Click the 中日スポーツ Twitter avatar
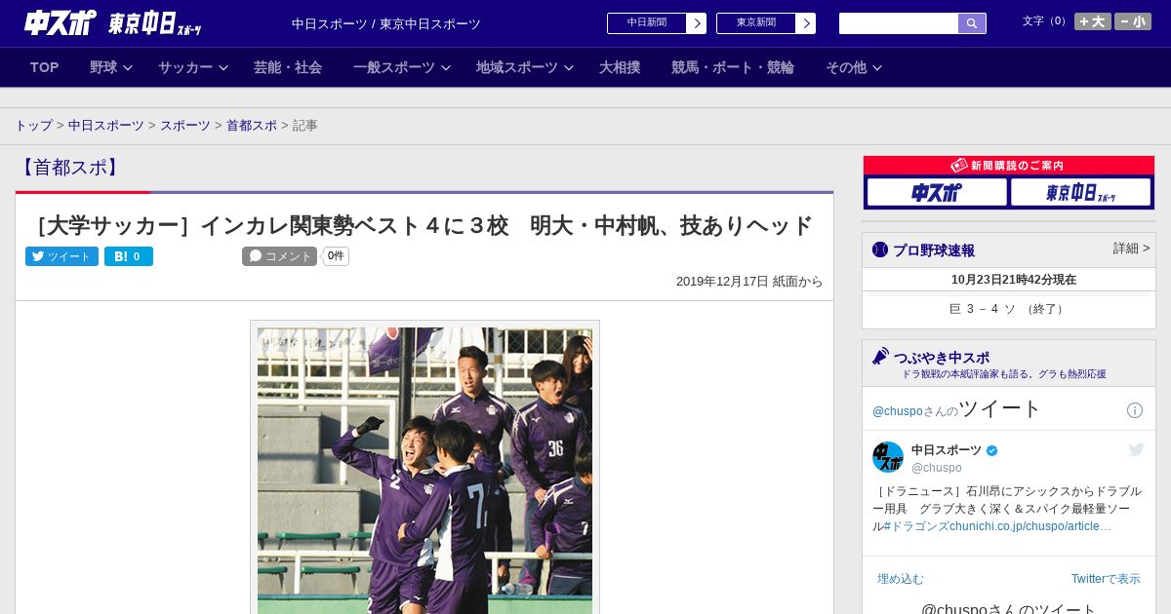 [x=888, y=457]
